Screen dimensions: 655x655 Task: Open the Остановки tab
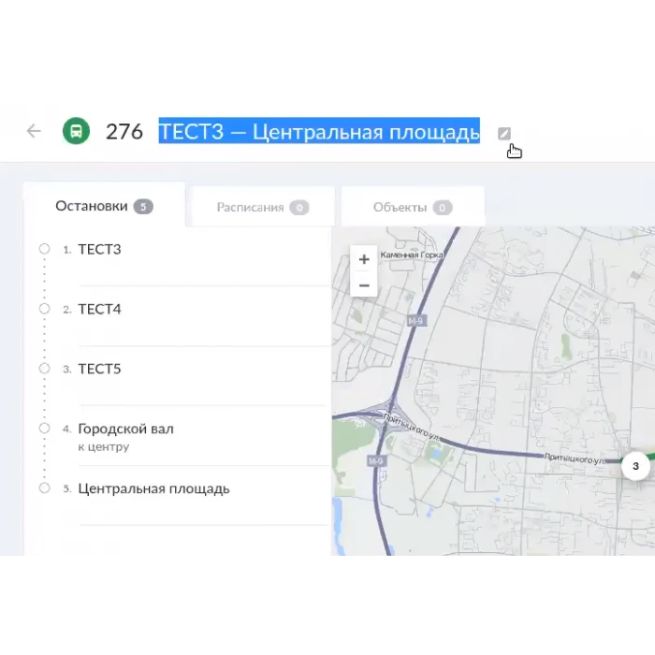click(103, 207)
